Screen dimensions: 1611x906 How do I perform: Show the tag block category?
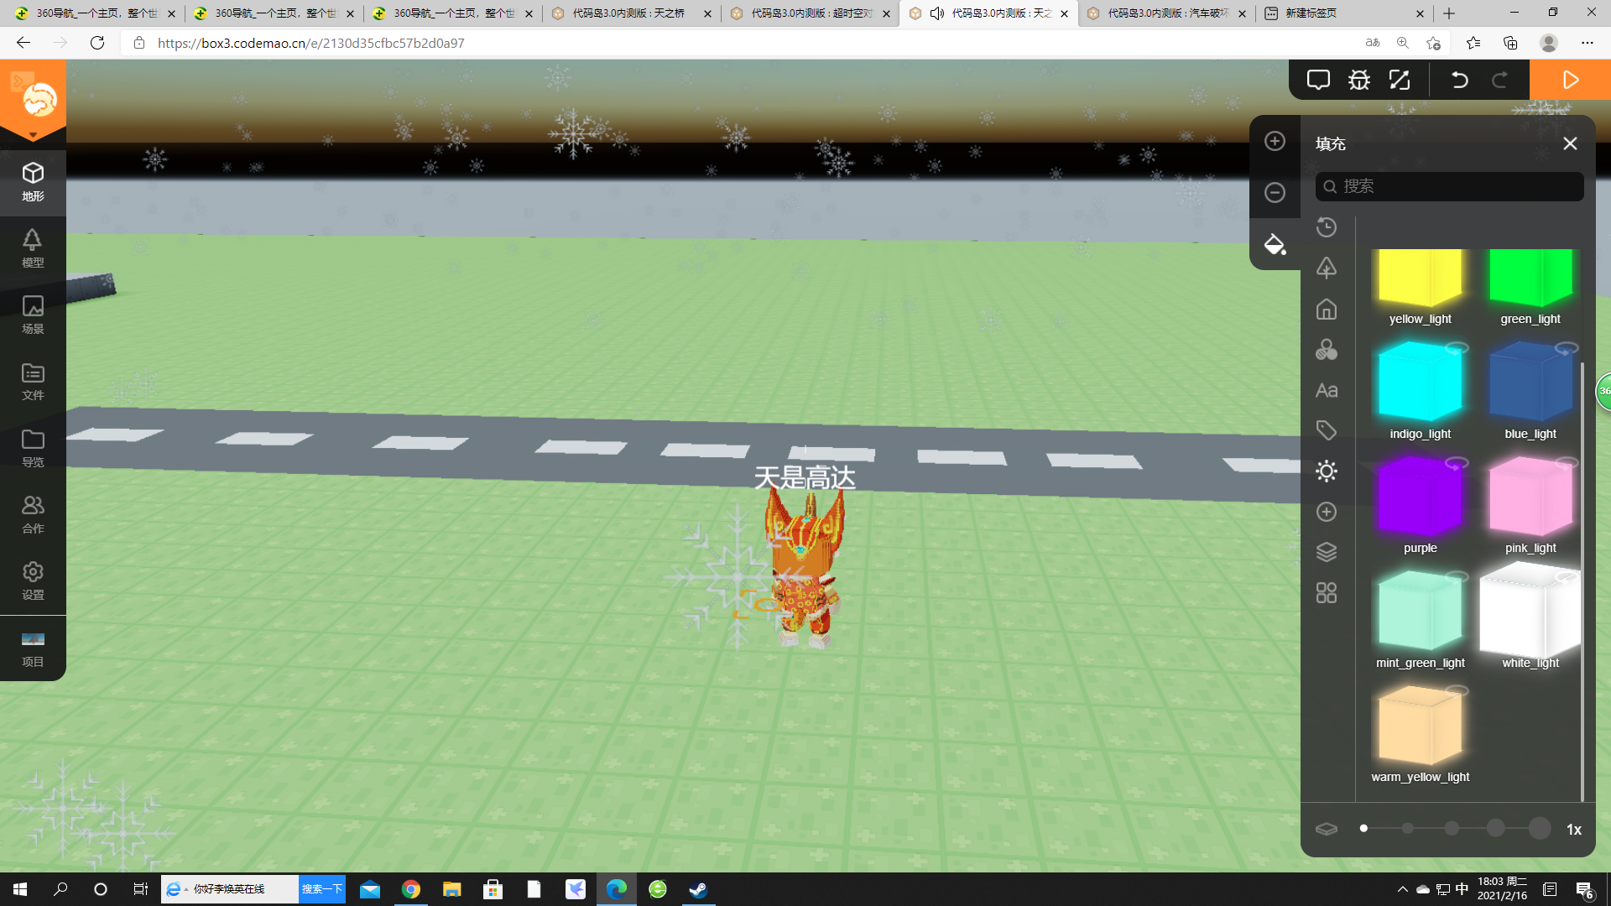1327,430
